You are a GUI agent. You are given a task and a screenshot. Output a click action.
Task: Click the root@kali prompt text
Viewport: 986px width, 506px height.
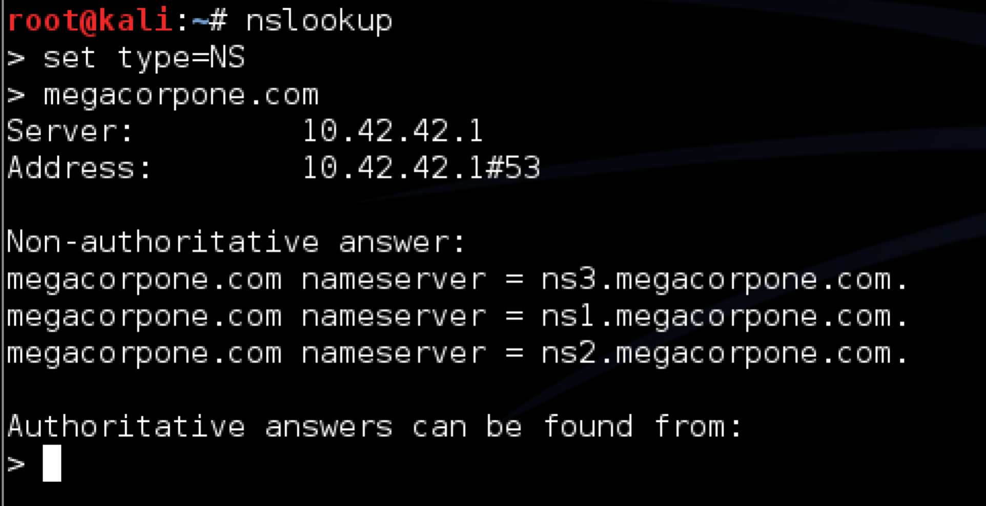click(x=90, y=21)
